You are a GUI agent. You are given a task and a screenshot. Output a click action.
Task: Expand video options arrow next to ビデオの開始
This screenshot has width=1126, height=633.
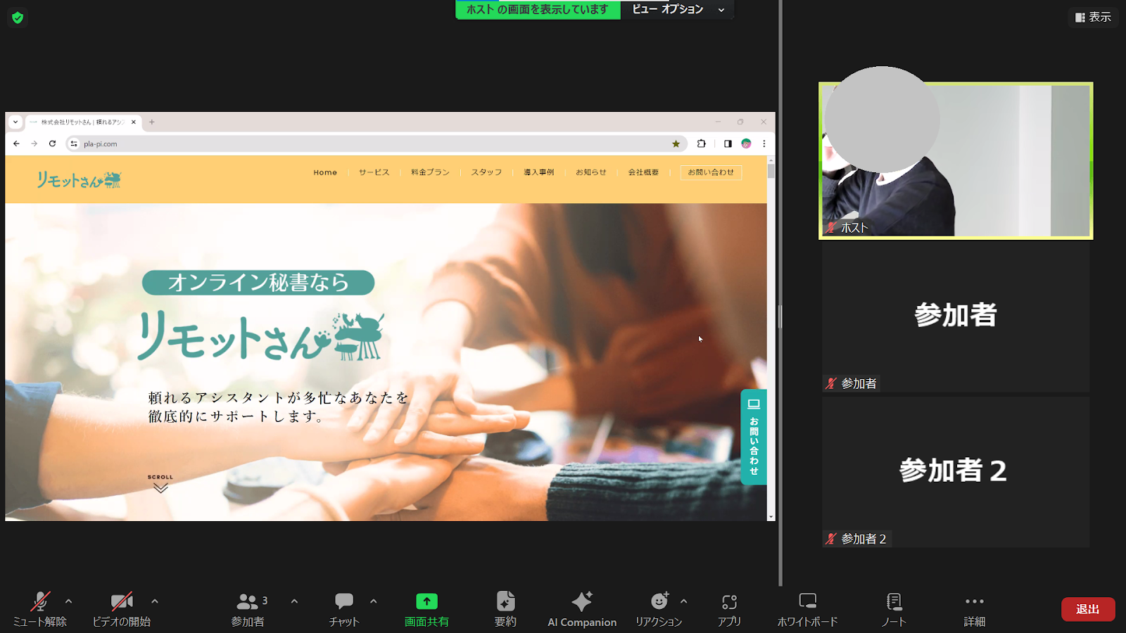155,601
